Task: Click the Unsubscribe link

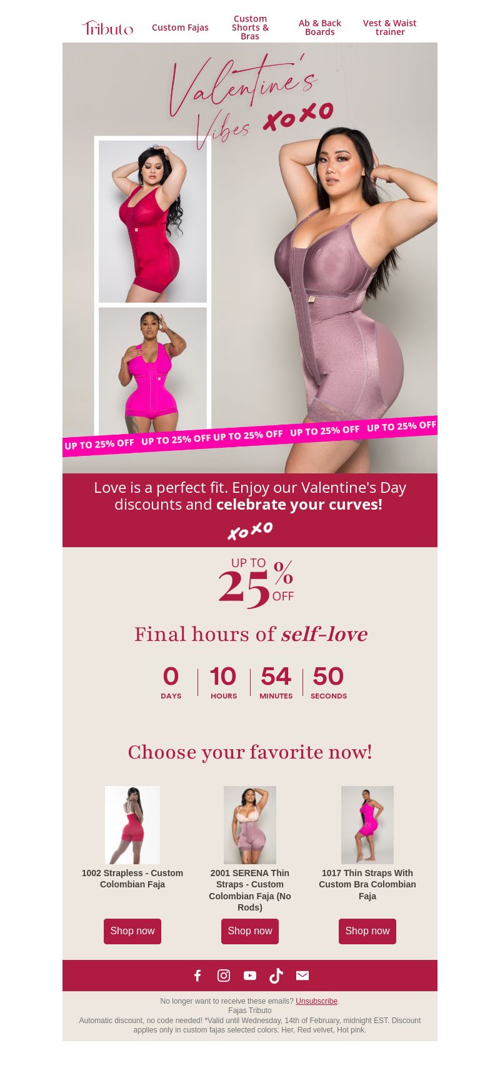Action: click(316, 1001)
